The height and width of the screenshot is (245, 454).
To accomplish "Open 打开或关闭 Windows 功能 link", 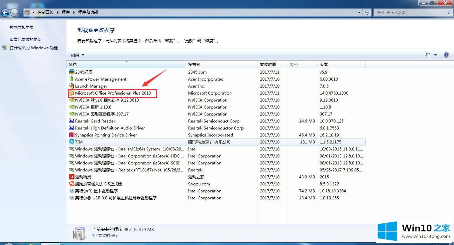I will point(34,48).
